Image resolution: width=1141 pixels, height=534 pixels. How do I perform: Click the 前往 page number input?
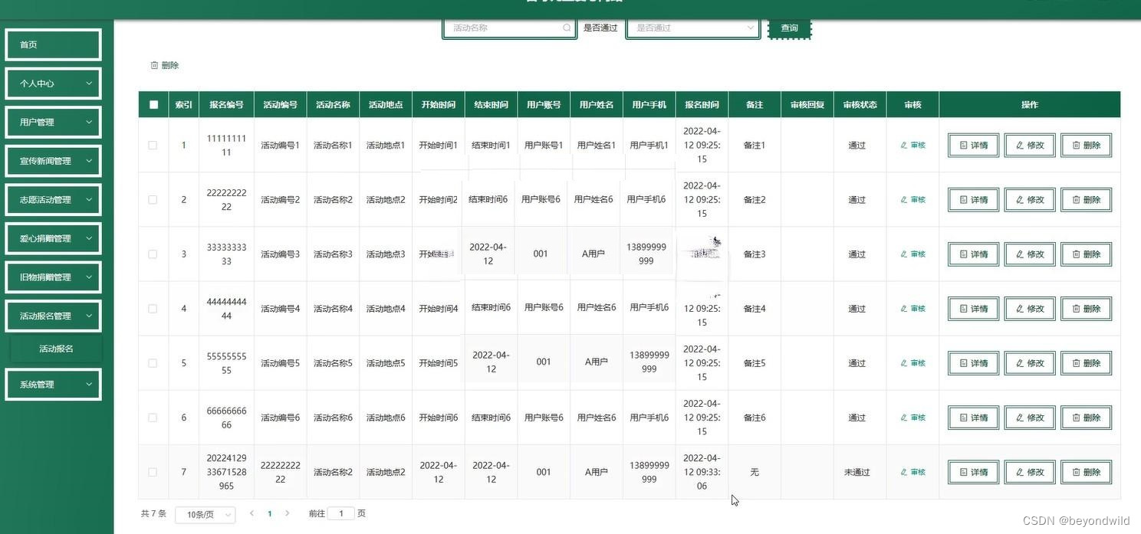click(341, 513)
